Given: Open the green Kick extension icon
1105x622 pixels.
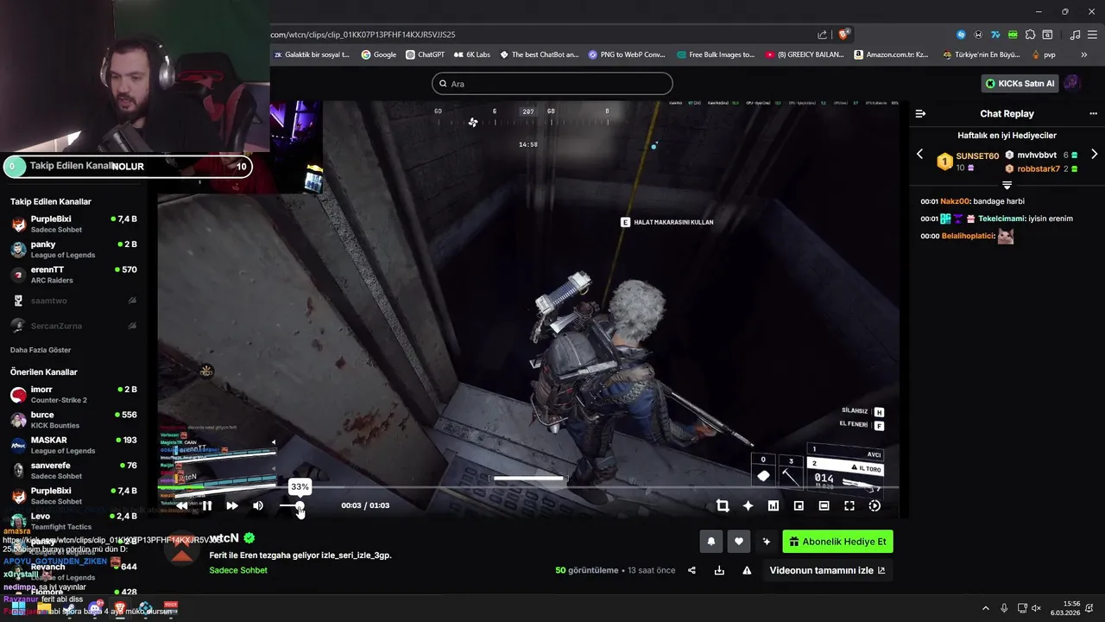Looking at the screenshot, I should click(x=1013, y=35).
